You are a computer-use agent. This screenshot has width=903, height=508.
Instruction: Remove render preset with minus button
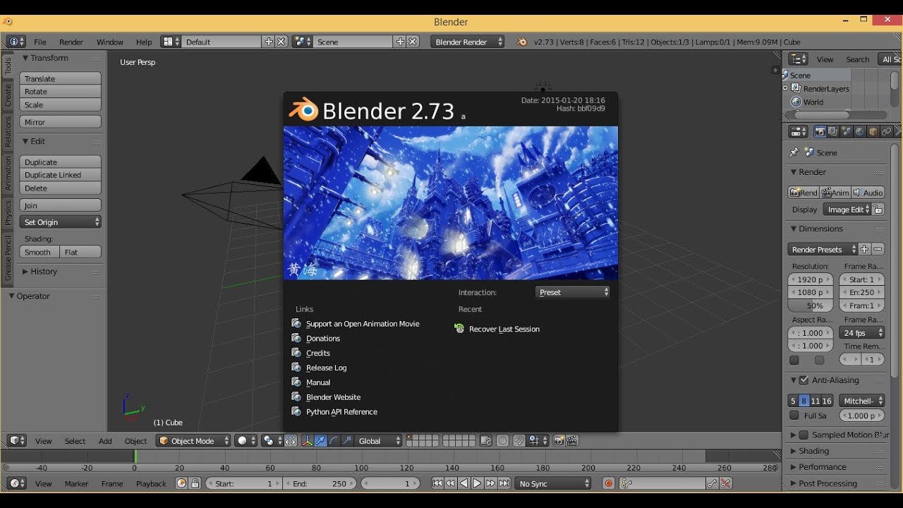pyautogui.click(x=878, y=249)
